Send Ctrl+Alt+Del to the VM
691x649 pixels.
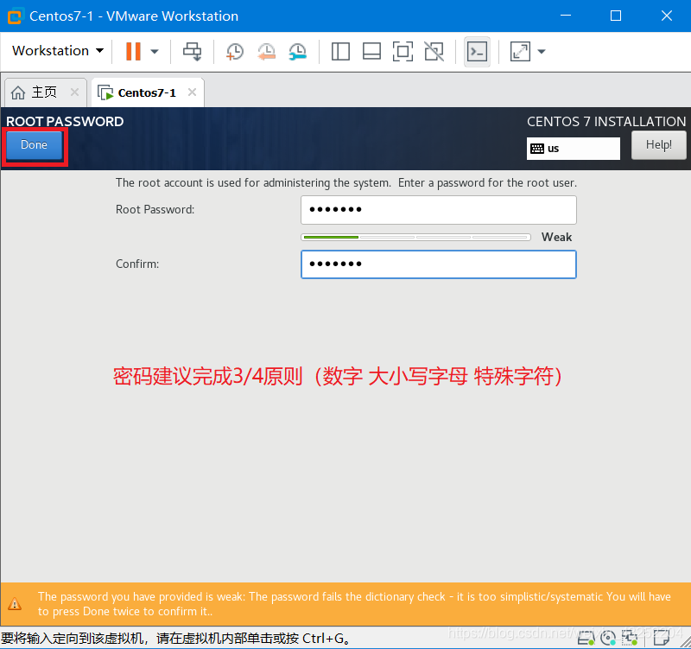point(192,51)
